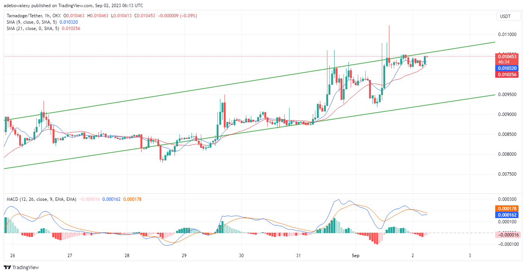This screenshot has height=274, width=526.
Task: Click the 0.000100 MACD axis label
Action: click(508, 222)
